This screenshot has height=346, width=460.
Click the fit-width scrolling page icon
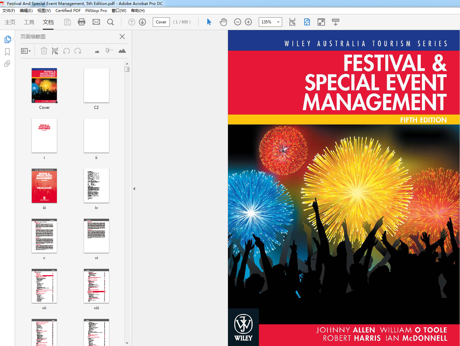point(292,22)
